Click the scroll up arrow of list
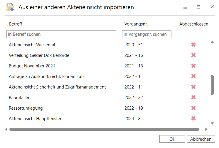 coord(212,42)
